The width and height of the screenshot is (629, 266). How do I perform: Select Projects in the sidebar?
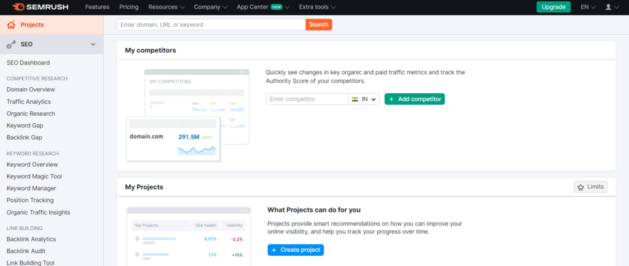(x=52, y=25)
